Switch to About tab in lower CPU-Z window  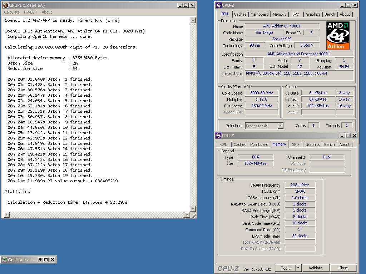[x=345, y=144]
